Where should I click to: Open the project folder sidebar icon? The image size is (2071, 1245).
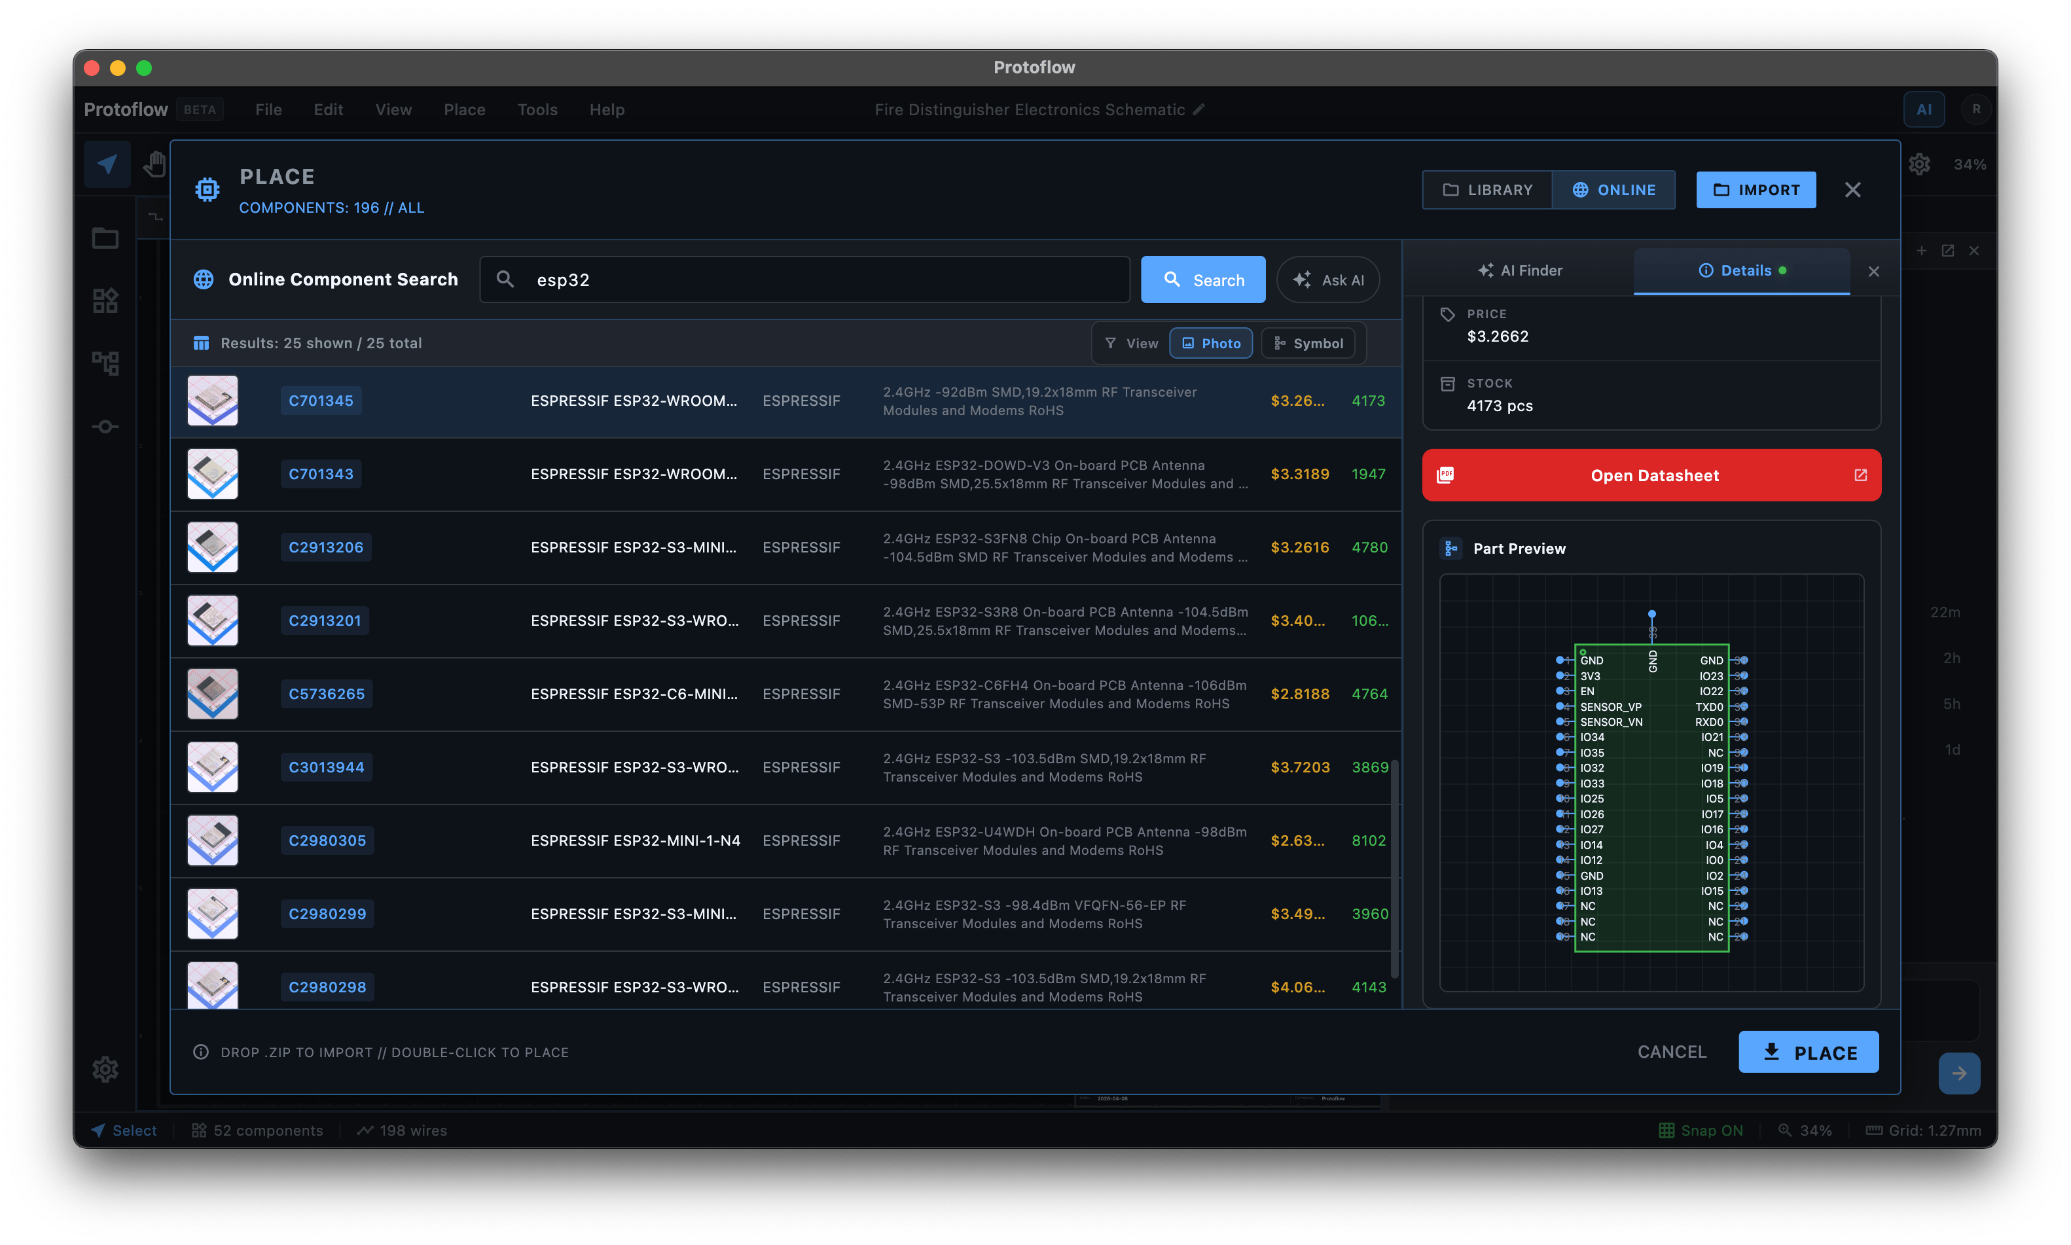coord(105,239)
